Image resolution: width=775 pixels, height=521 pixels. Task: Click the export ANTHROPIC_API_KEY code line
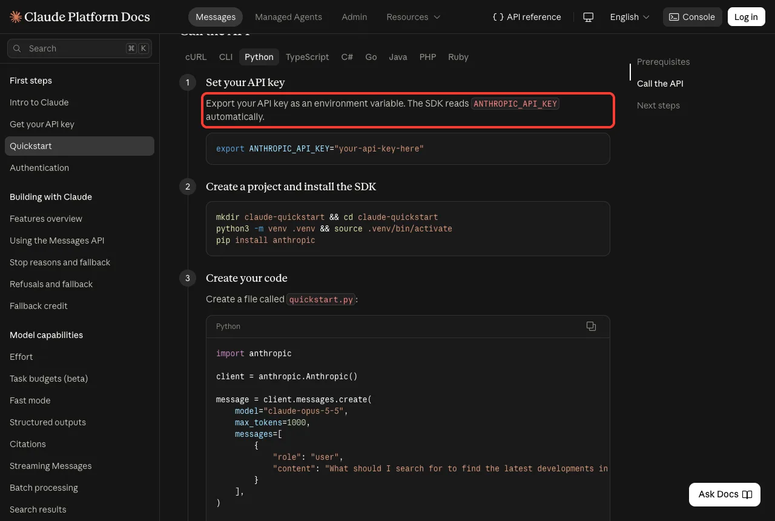point(320,148)
